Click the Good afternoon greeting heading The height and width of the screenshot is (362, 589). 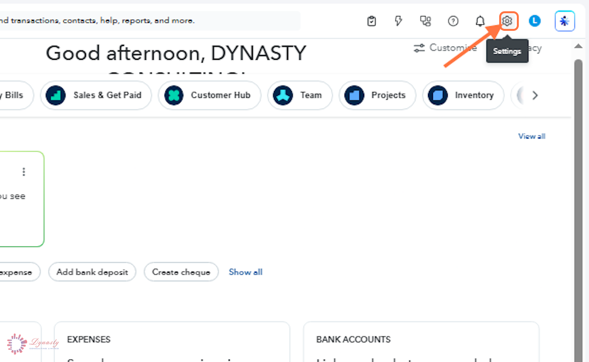(176, 53)
